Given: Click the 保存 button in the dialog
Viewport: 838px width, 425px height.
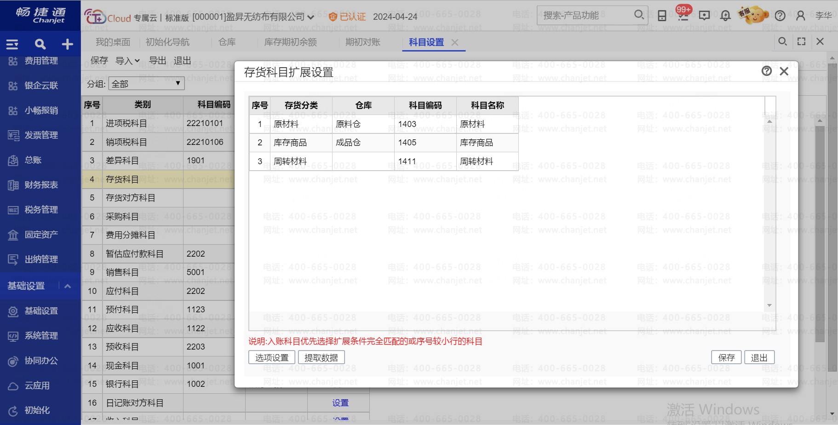Looking at the screenshot, I should click(726, 357).
